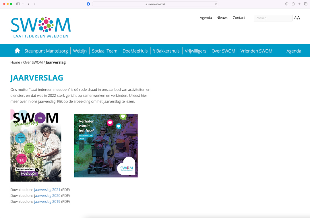Select 't Bakkershuis in the navigation bar
The image size is (310, 218).
click(x=166, y=51)
